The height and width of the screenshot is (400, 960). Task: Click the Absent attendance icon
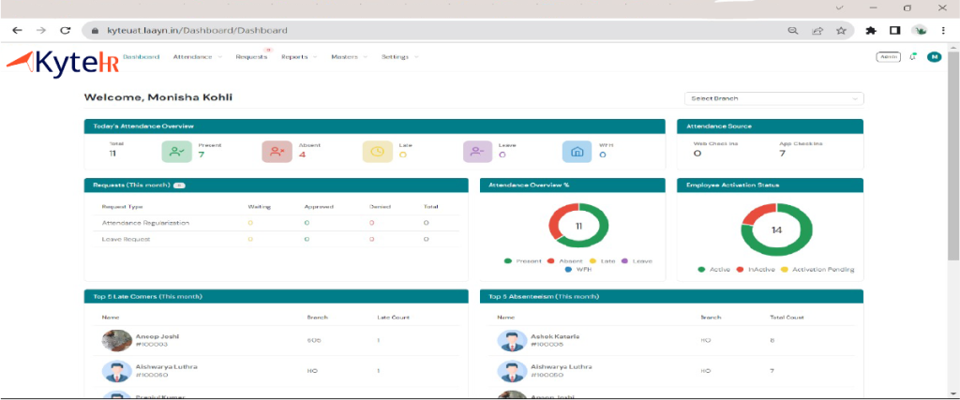click(x=276, y=151)
